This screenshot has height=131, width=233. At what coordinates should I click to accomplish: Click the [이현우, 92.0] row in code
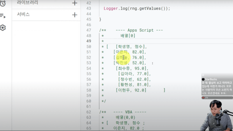131,90
